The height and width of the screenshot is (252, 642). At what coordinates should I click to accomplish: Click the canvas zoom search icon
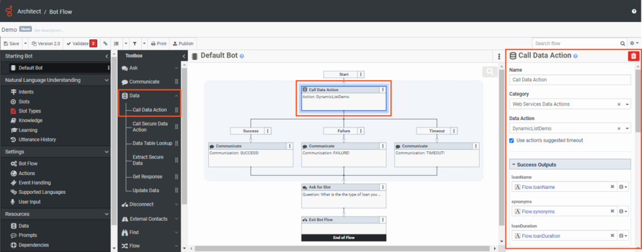pos(489,72)
